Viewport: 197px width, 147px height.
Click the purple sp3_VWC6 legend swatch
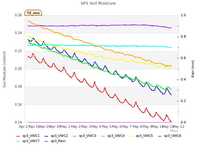[x=160, y=136]
